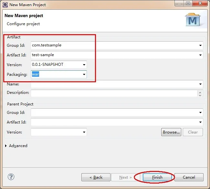Click the Finish button
Viewport: 210px width, 189px height.
[x=157, y=177]
